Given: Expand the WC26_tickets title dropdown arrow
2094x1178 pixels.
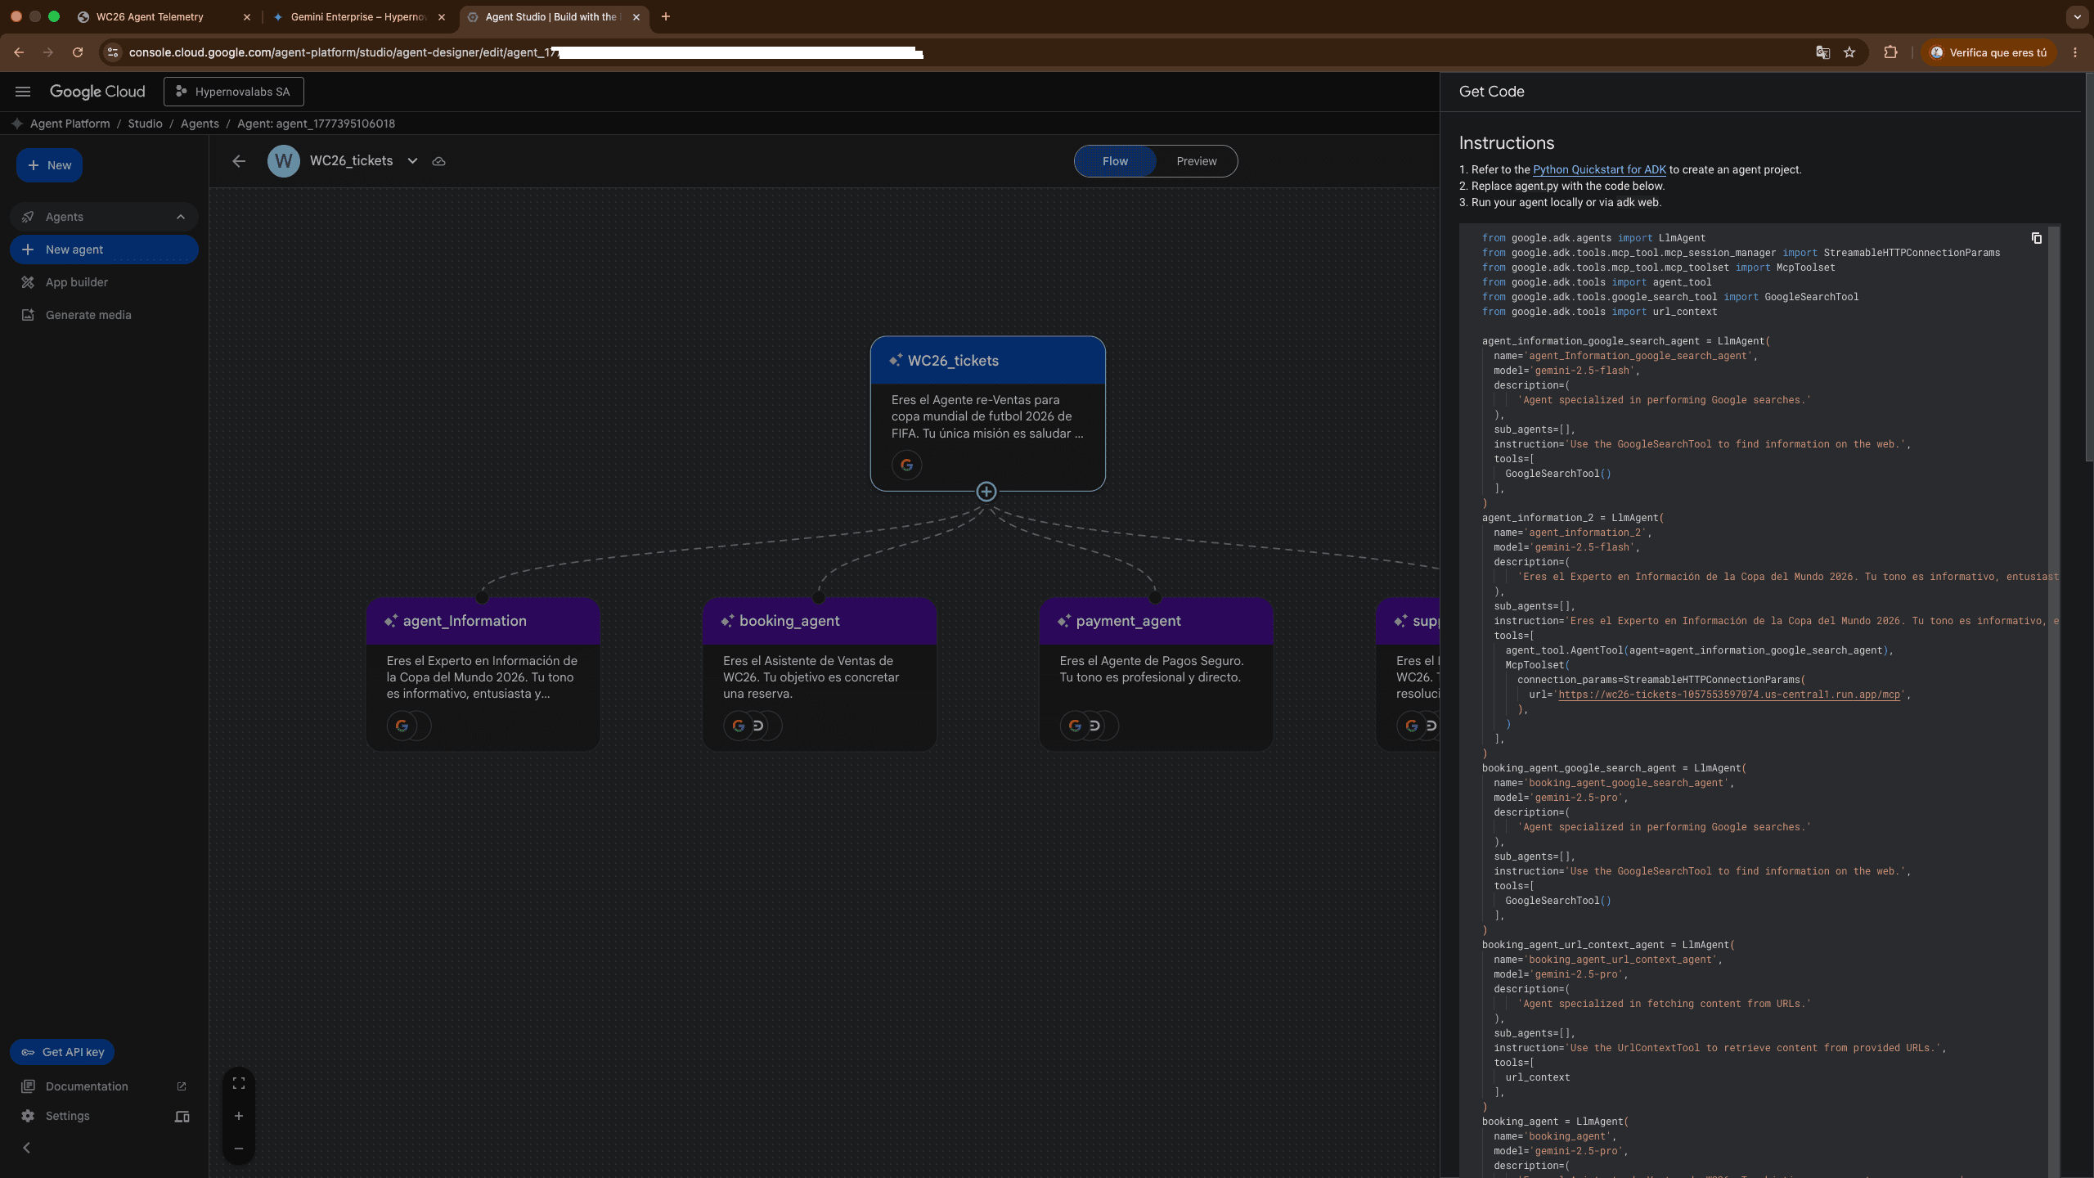Looking at the screenshot, I should coord(413,161).
